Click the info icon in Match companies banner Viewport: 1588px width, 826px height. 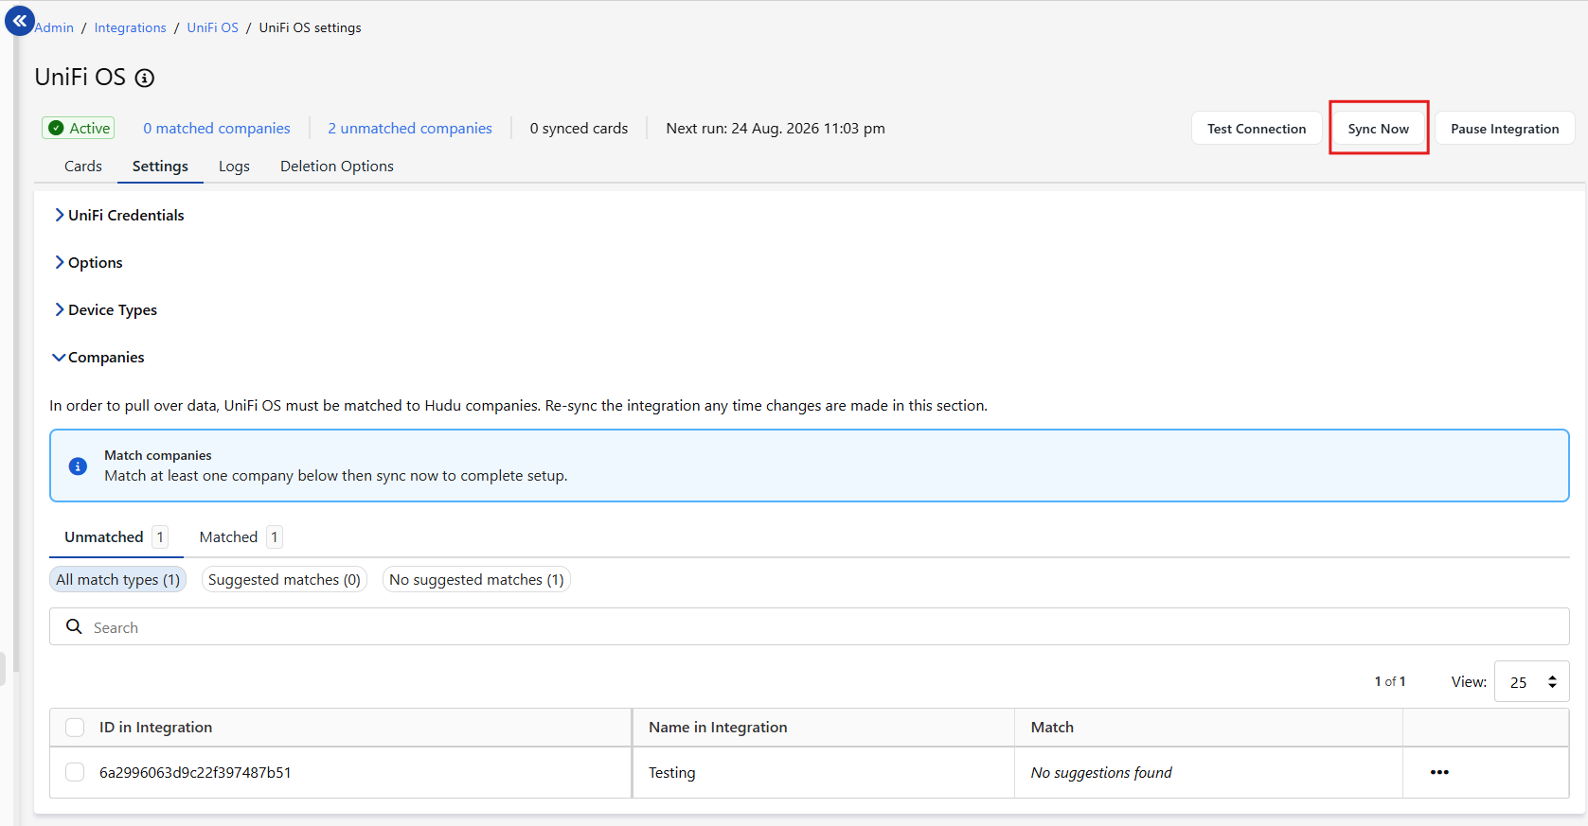coord(78,466)
